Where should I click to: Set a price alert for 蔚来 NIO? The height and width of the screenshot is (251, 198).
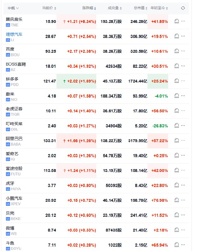point(177,96)
